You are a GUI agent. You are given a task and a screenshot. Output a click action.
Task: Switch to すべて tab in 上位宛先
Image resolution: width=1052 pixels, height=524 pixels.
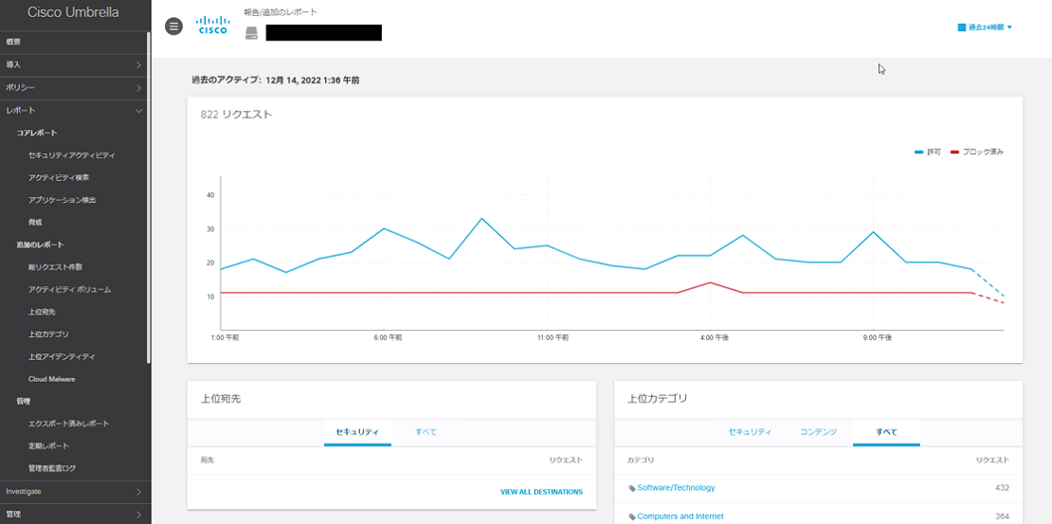pyautogui.click(x=426, y=432)
